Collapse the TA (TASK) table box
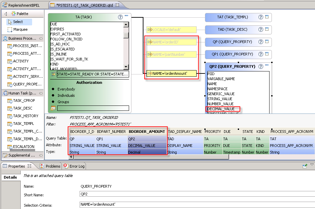 pyautogui.click(x=126, y=15)
